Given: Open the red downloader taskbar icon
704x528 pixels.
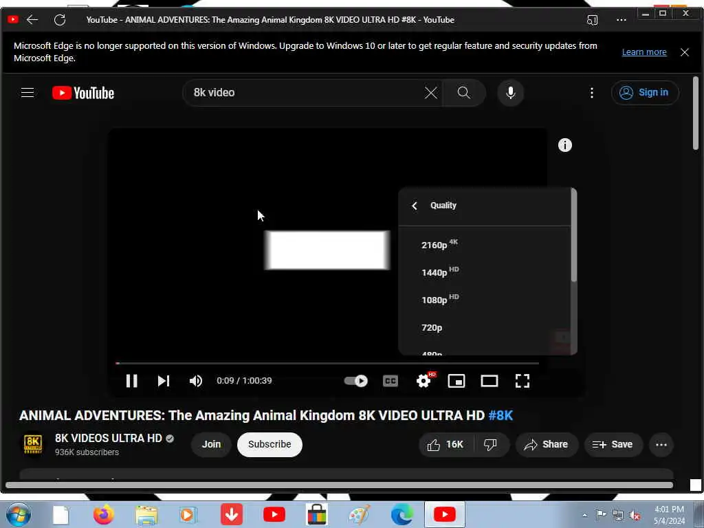Looking at the screenshot, I should pos(232,514).
